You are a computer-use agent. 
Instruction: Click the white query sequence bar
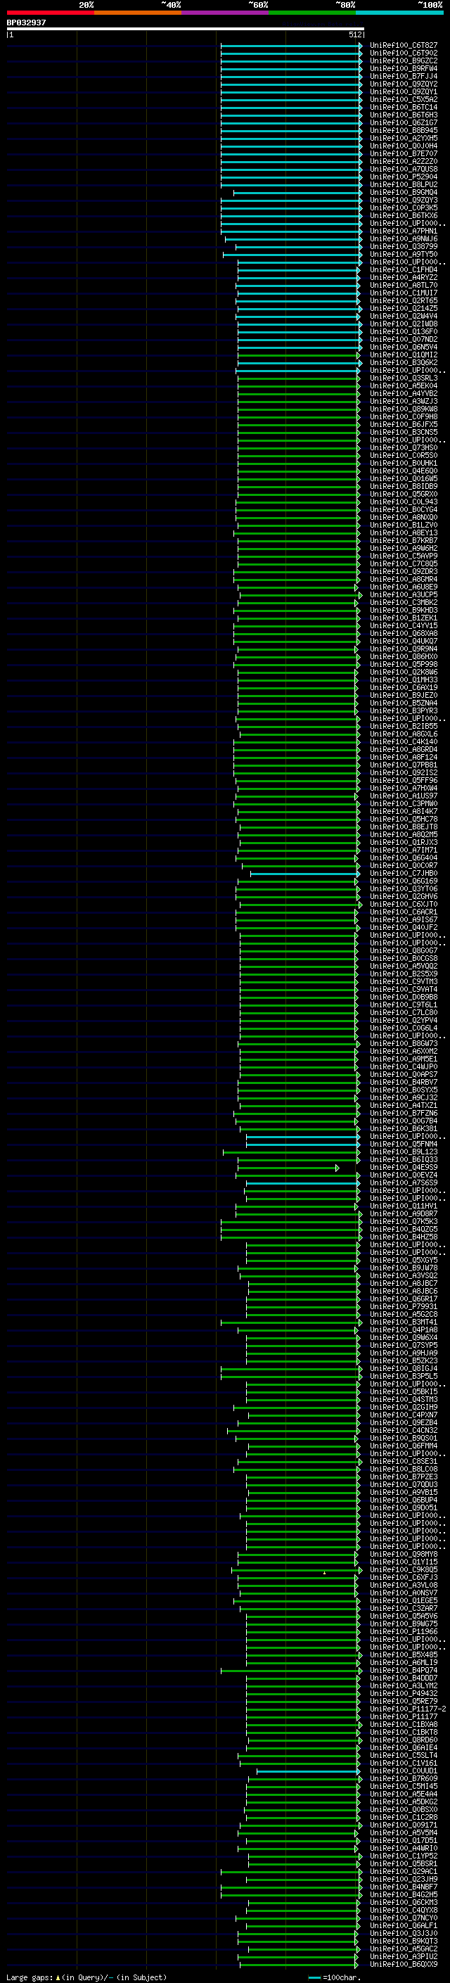point(186,28)
